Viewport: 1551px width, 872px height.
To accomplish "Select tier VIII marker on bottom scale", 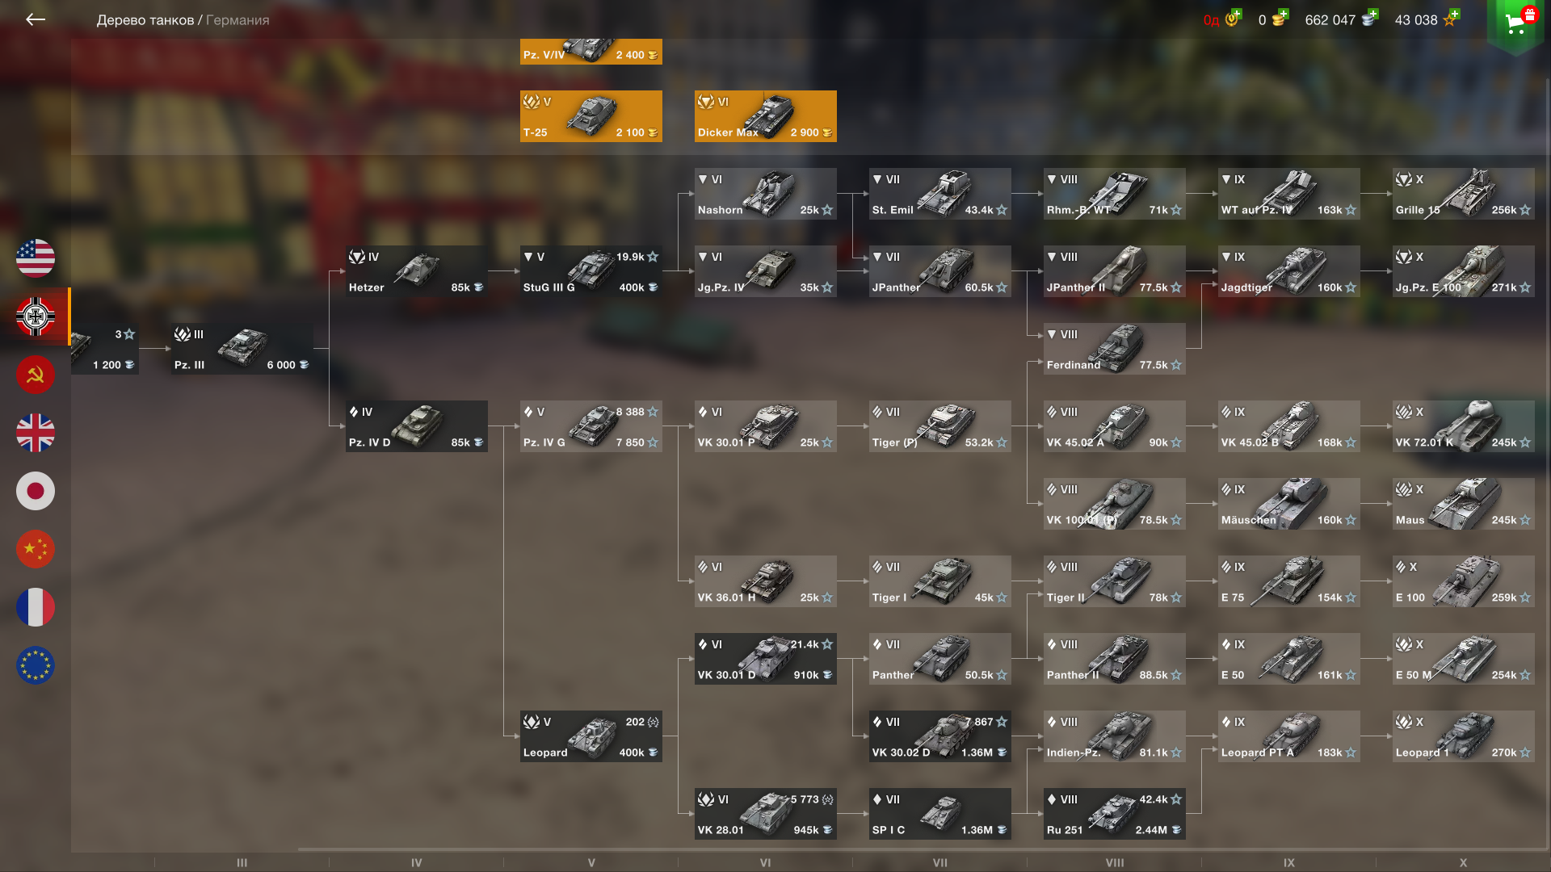I will coord(1115,862).
